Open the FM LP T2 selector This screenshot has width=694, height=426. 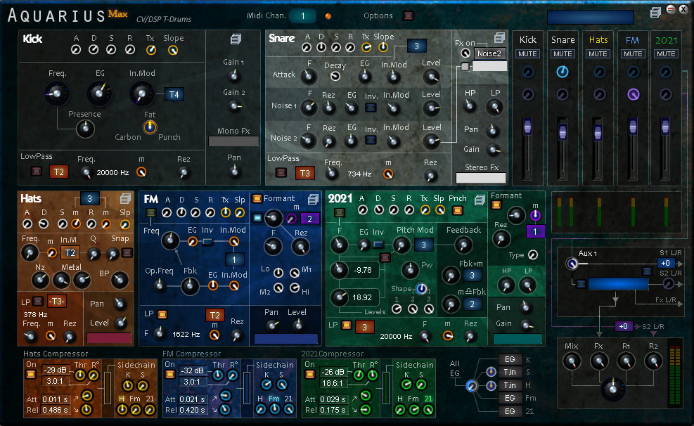click(x=215, y=314)
